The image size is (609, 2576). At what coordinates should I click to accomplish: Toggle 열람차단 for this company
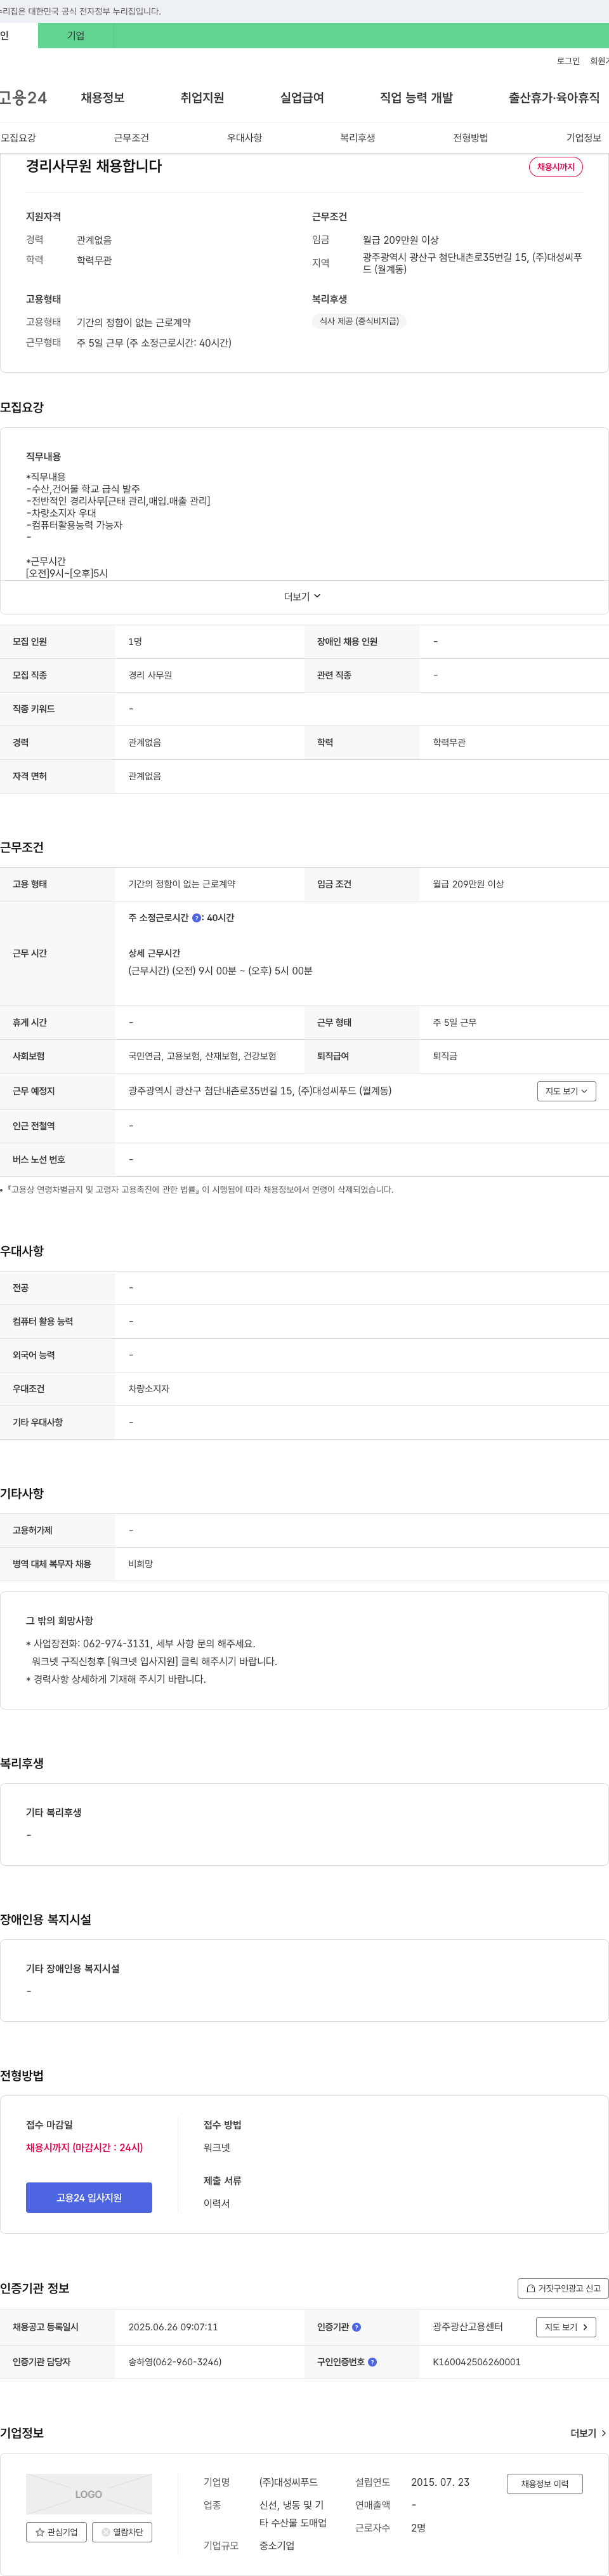[x=122, y=2532]
